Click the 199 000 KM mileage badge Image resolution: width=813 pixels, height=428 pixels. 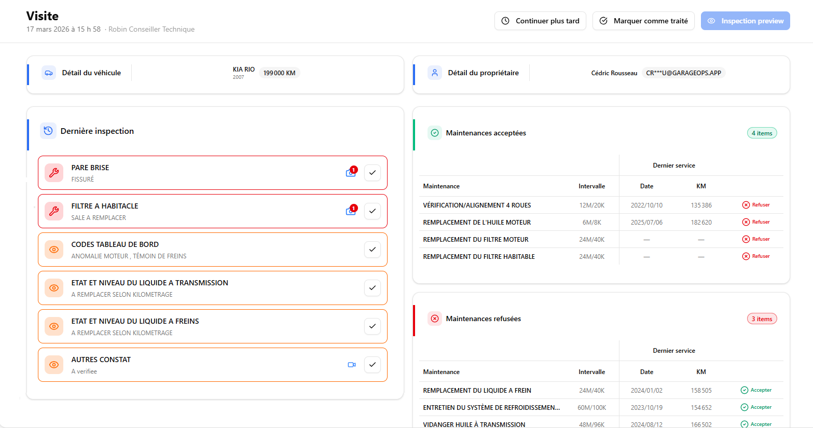point(279,73)
